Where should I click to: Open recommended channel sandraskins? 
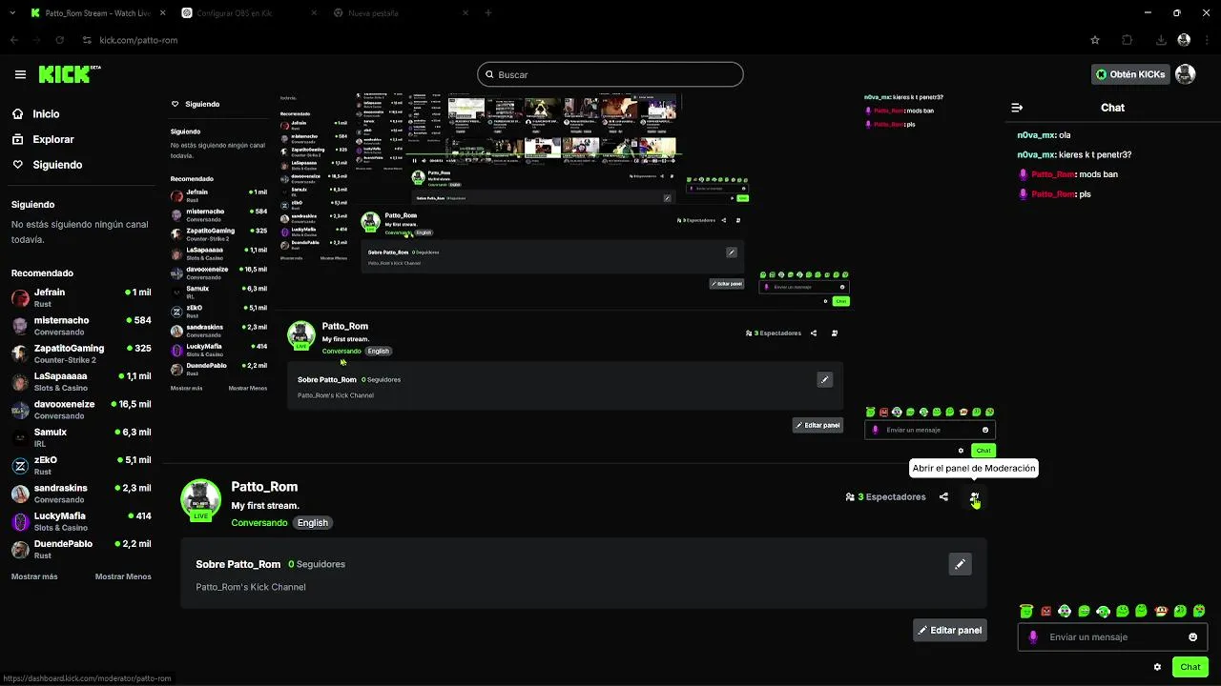click(x=81, y=493)
